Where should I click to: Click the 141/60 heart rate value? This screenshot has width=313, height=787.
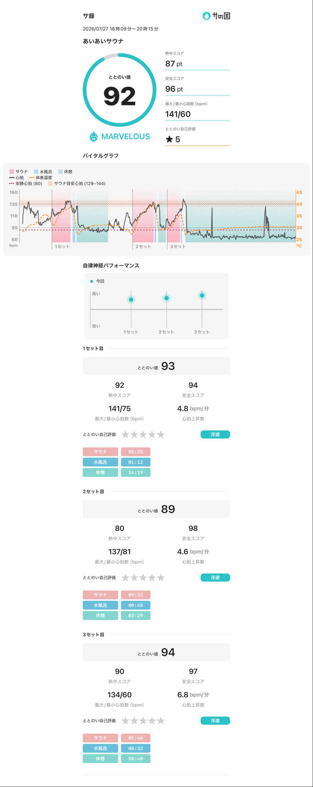click(178, 114)
